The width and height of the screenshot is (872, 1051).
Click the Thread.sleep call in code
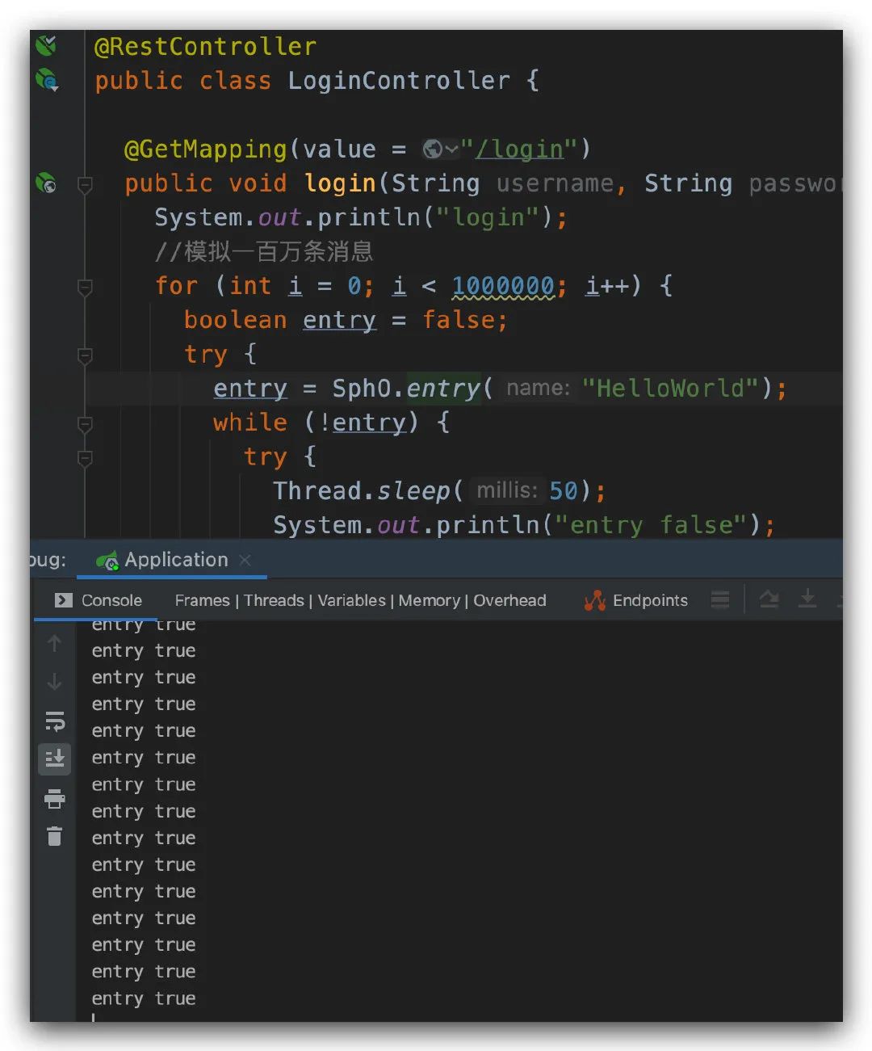point(361,490)
